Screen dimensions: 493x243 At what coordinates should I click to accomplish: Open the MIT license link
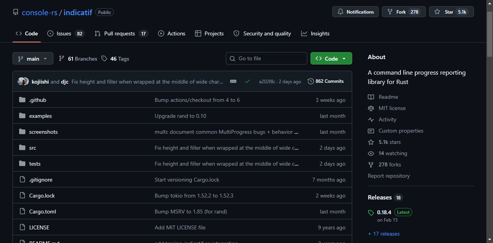392,108
